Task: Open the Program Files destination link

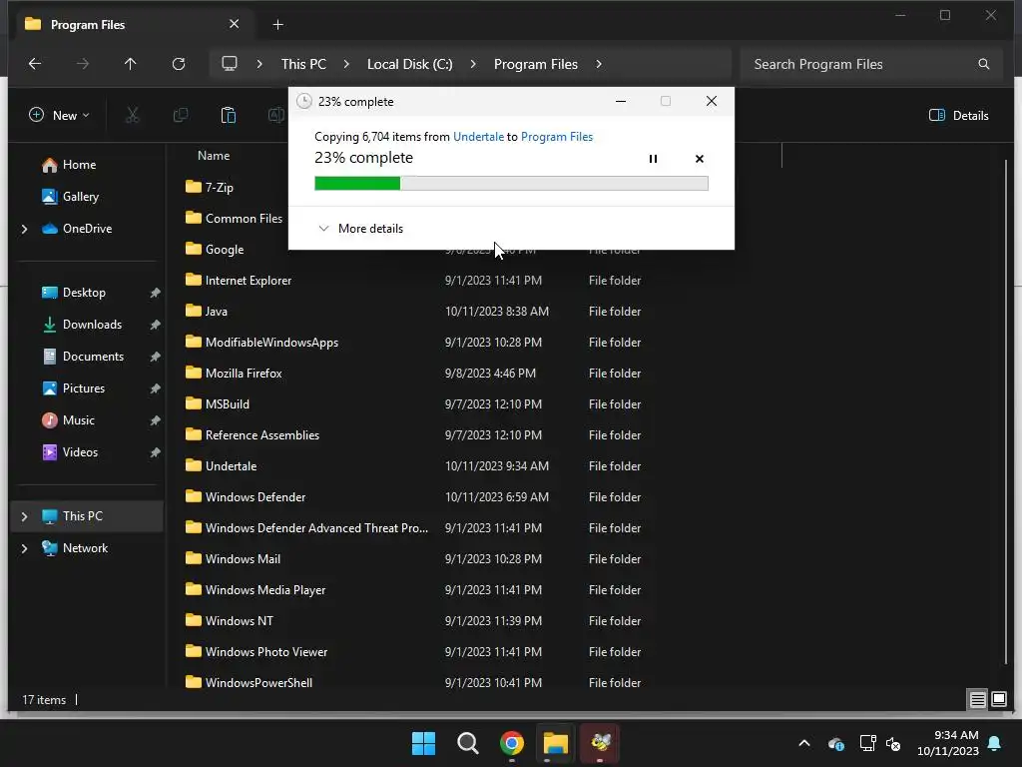Action: tap(557, 136)
